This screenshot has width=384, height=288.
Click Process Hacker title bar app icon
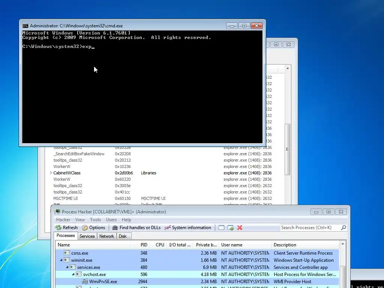tap(57, 211)
